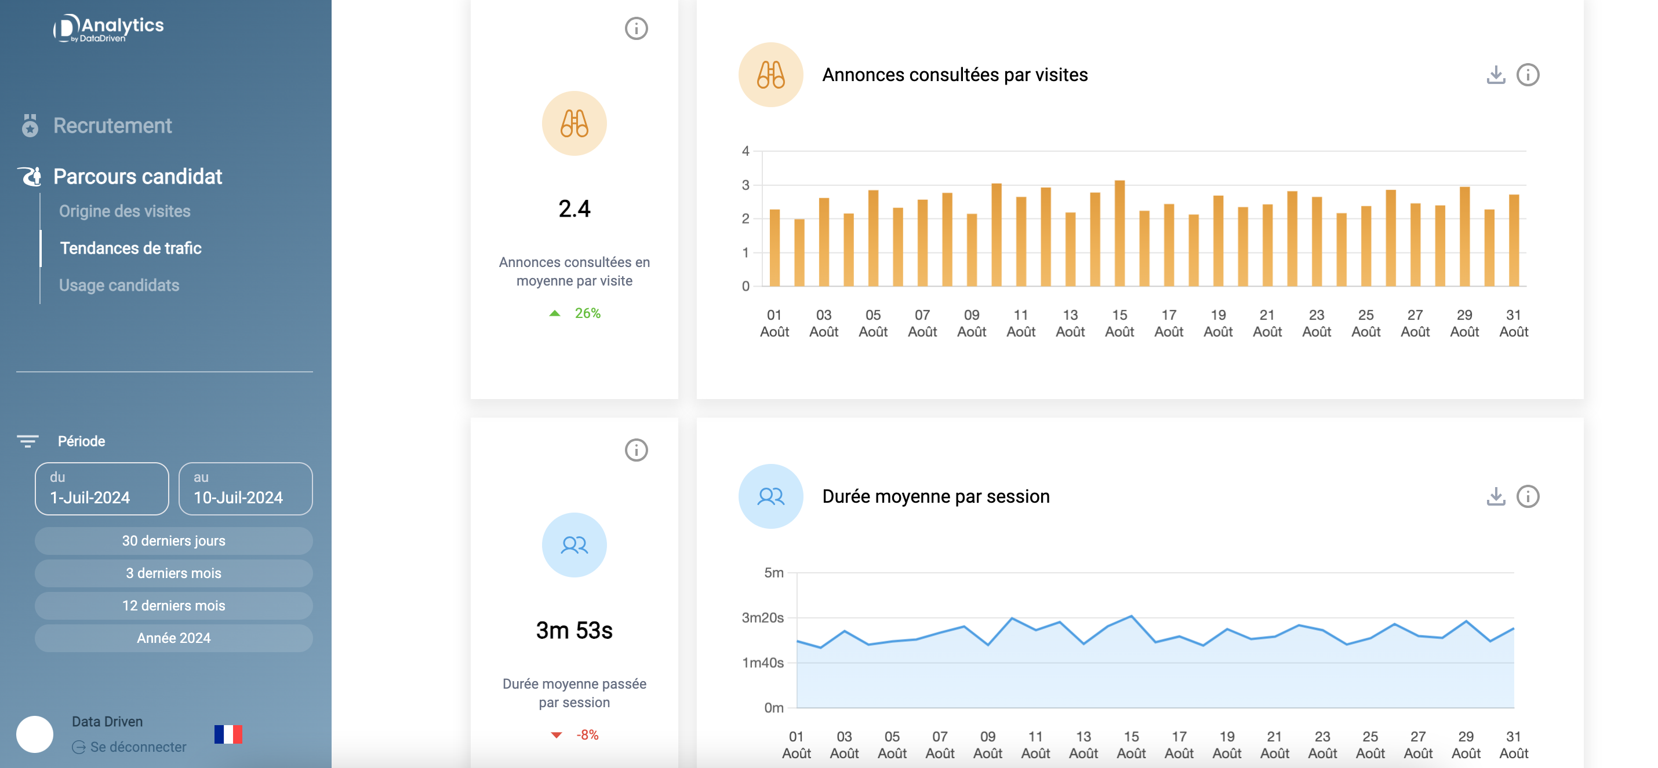1658x768 pixels.
Task: Open the Usage candidats page
Action: tap(119, 285)
